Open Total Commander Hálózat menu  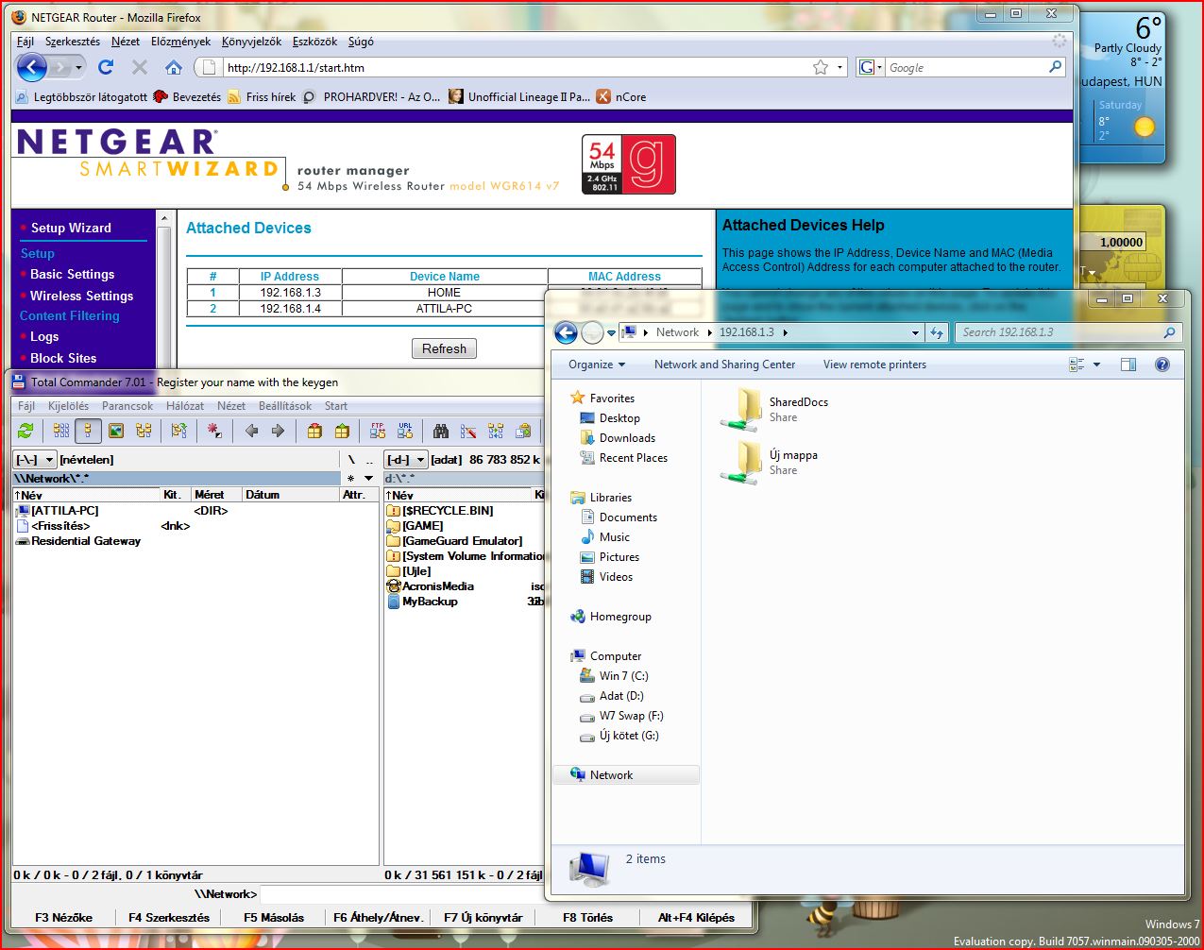pyautogui.click(x=185, y=406)
